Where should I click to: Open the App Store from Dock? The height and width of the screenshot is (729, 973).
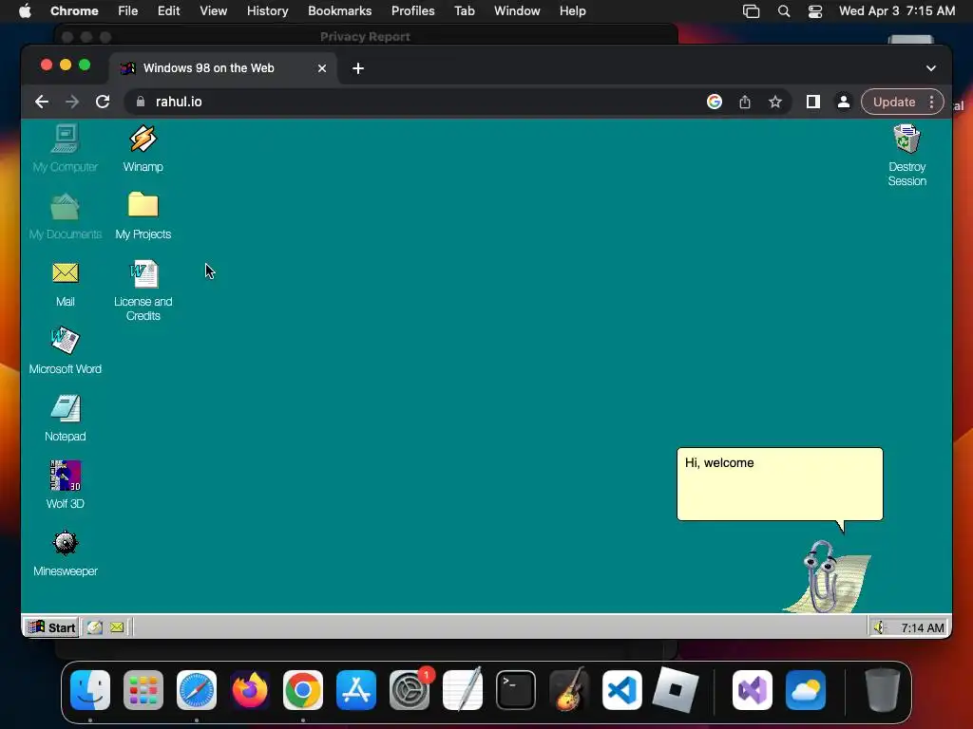click(x=356, y=690)
